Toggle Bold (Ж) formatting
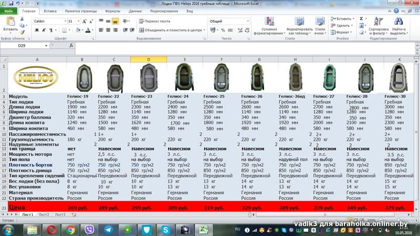The image size is (420, 236). click(37, 30)
